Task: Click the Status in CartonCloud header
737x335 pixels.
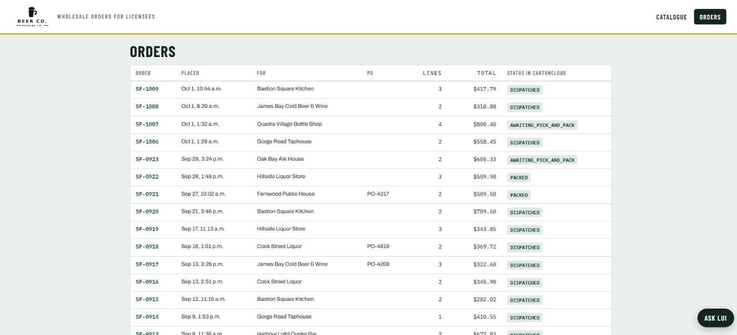Action: click(x=536, y=73)
